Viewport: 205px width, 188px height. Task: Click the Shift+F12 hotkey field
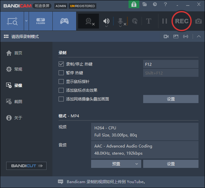171,73
